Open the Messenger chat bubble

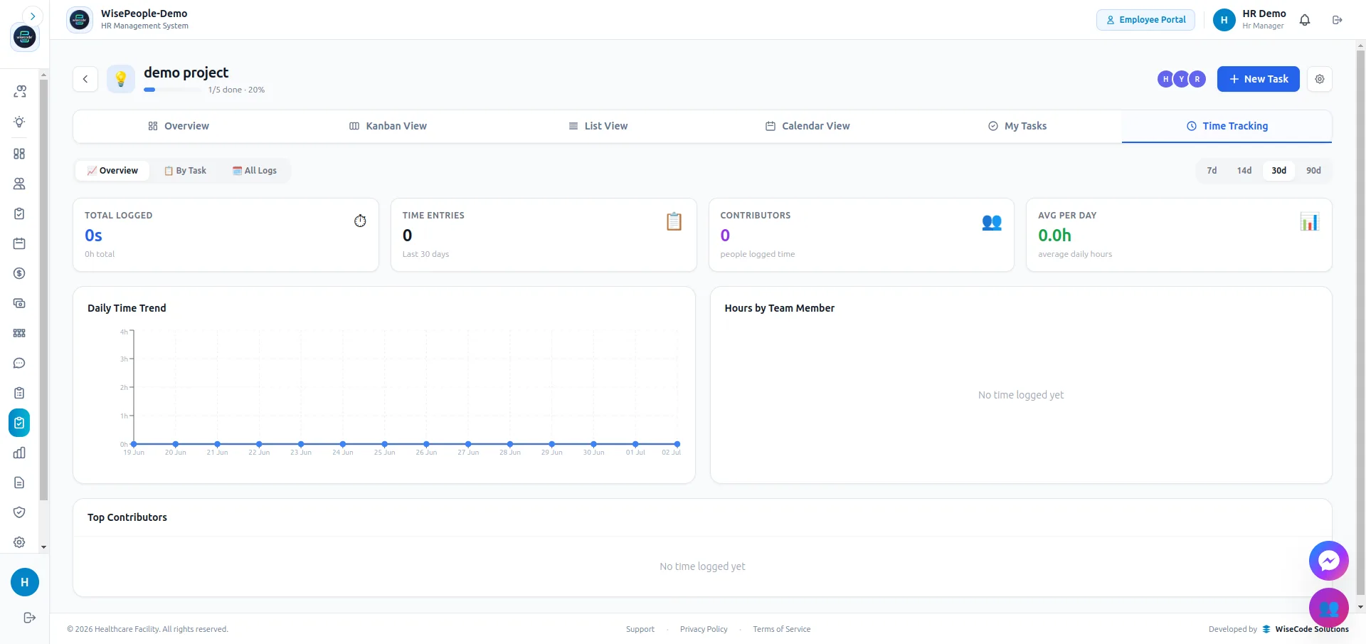pos(1329,561)
